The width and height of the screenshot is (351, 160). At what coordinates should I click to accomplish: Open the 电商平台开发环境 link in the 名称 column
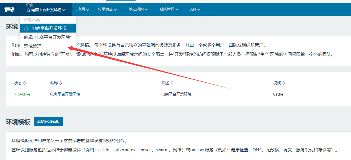(65, 94)
